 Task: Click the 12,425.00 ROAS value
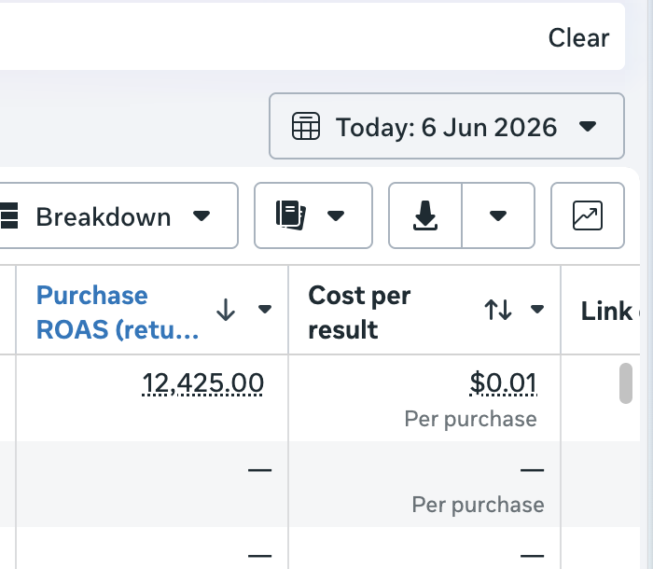(x=202, y=382)
